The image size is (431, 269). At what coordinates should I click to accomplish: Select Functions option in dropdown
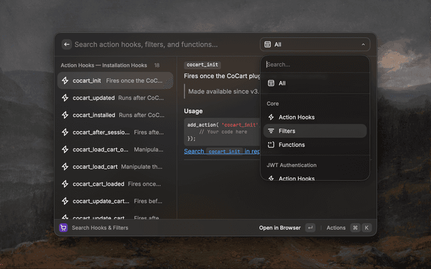[314, 145]
